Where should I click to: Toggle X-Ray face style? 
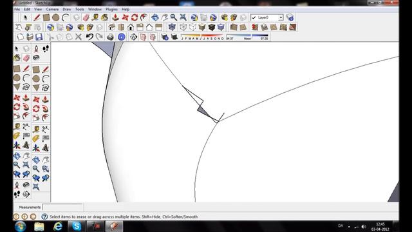172,27
